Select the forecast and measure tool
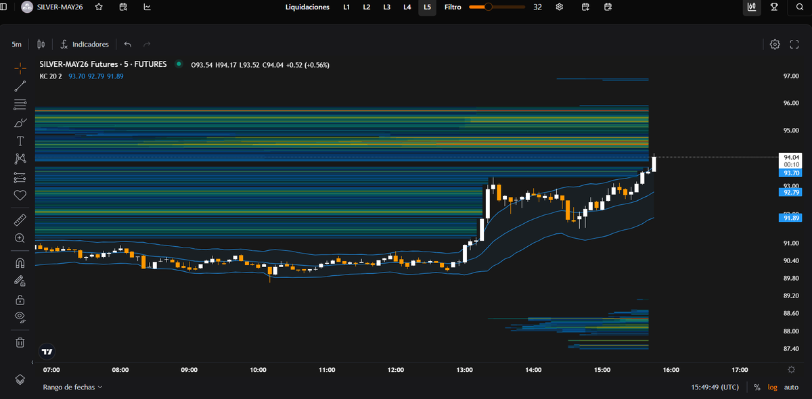This screenshot has width=812, height=399. click(20, 177)
